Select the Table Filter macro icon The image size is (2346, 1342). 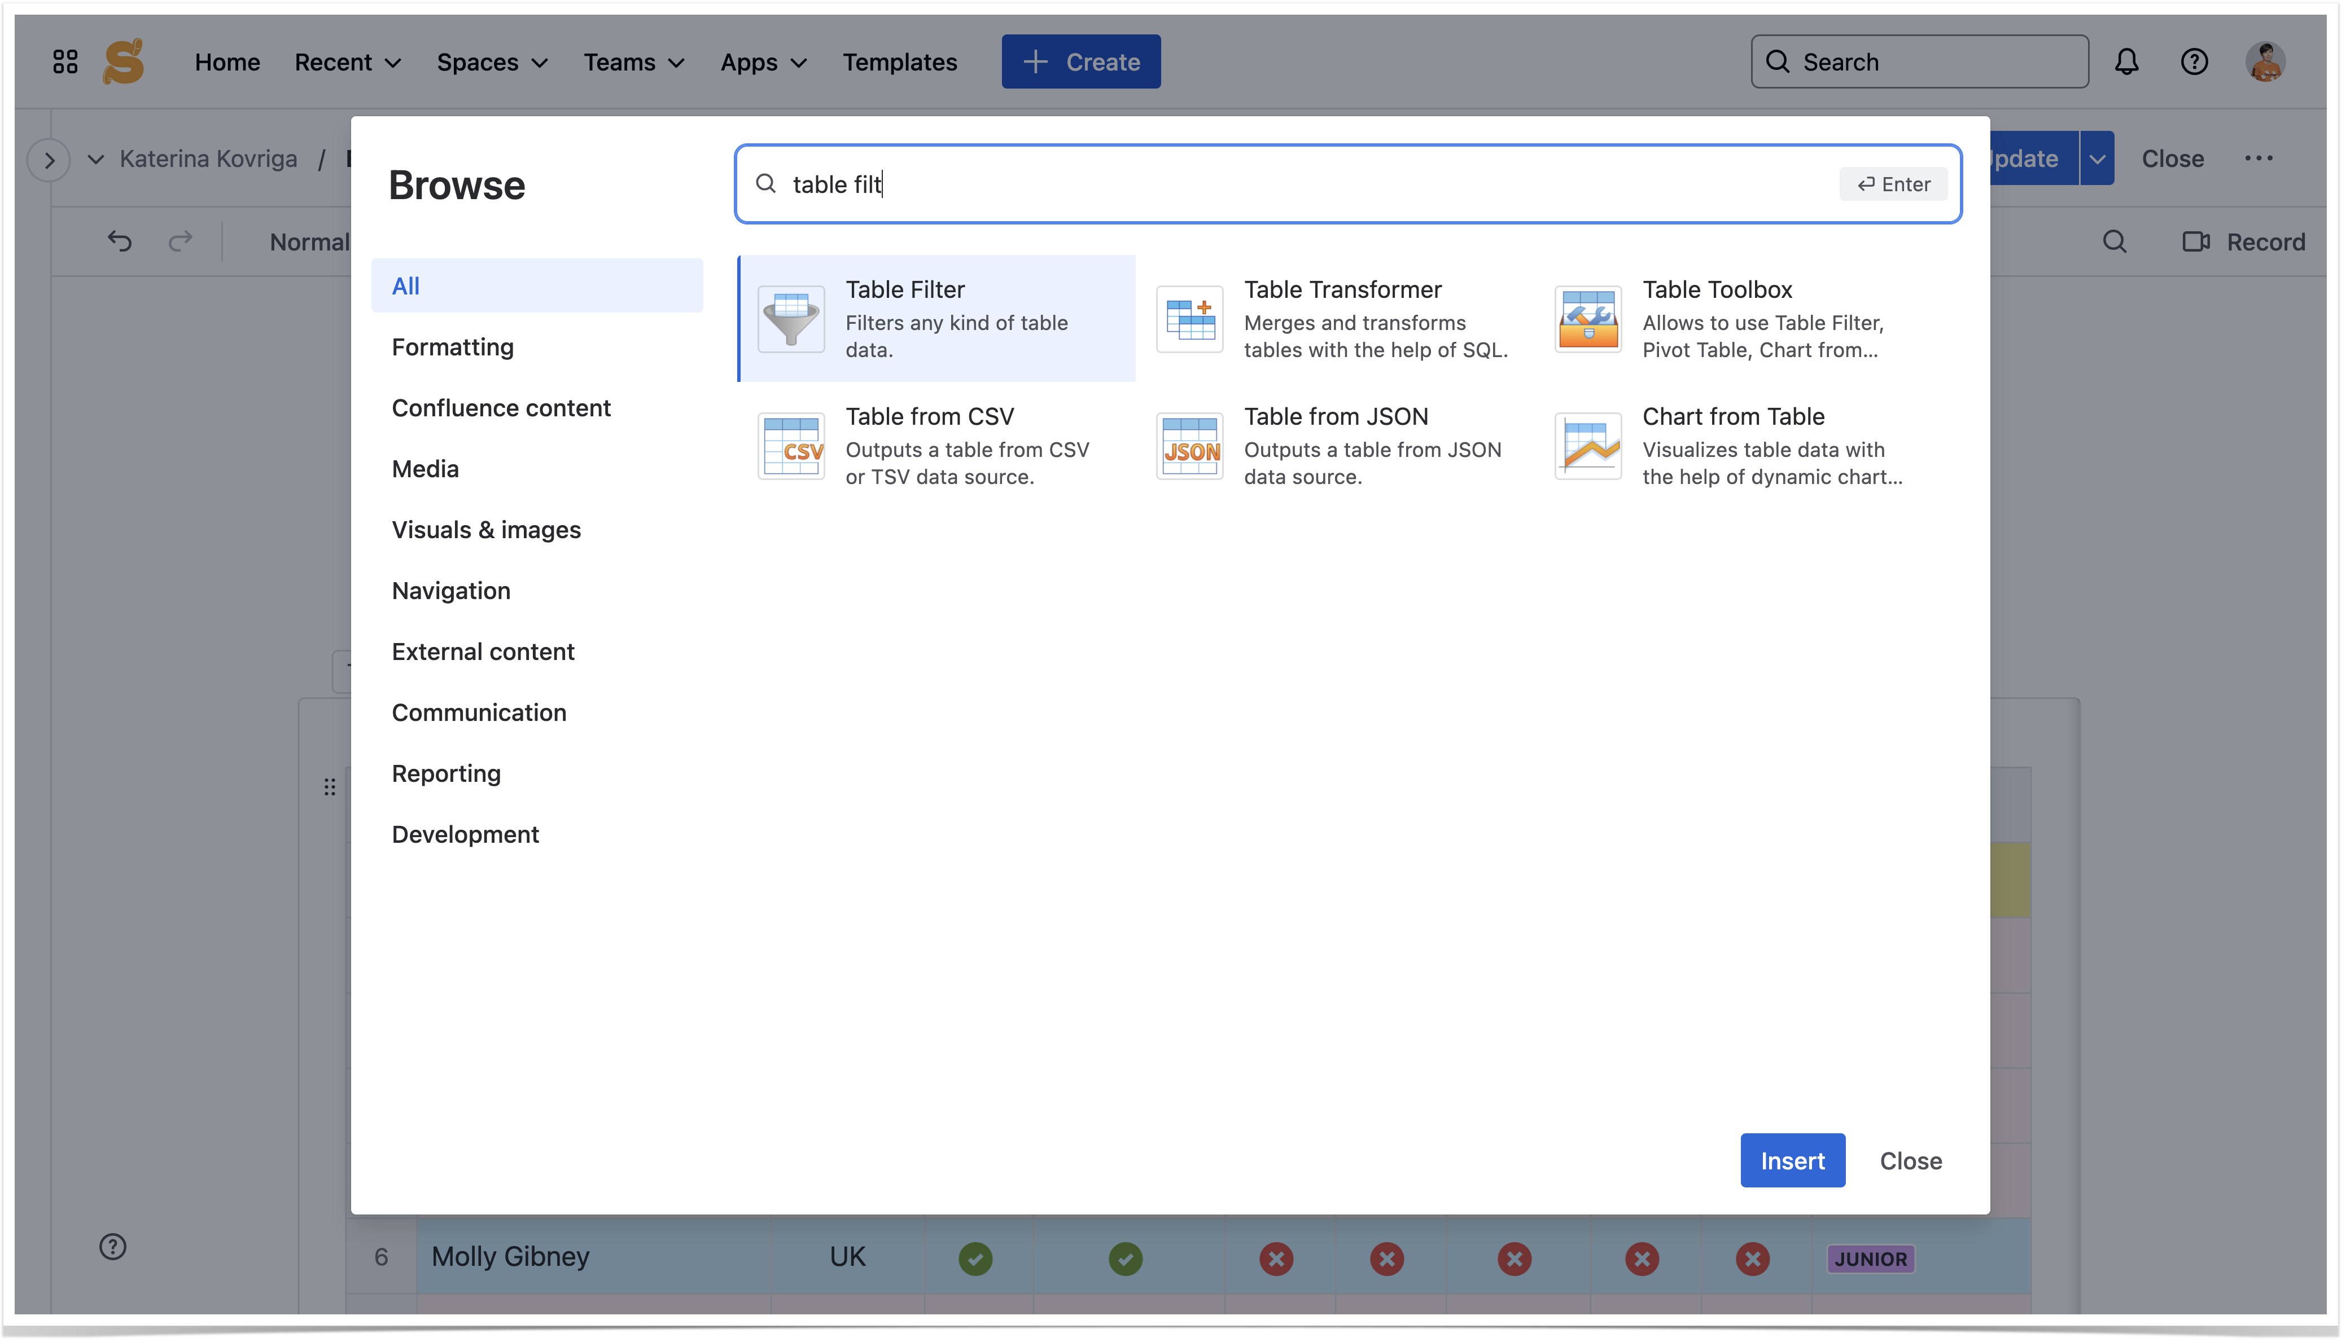pyautogui.click(x=790, y=319)
